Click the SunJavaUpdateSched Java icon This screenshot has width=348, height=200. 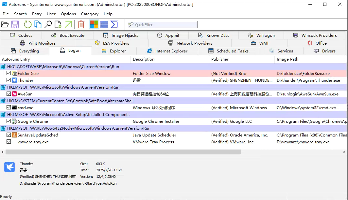point(14,135)
